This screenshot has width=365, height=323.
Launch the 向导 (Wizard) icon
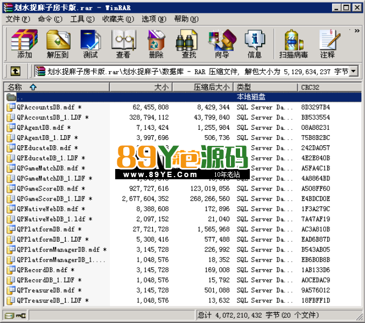click(222, 44)
